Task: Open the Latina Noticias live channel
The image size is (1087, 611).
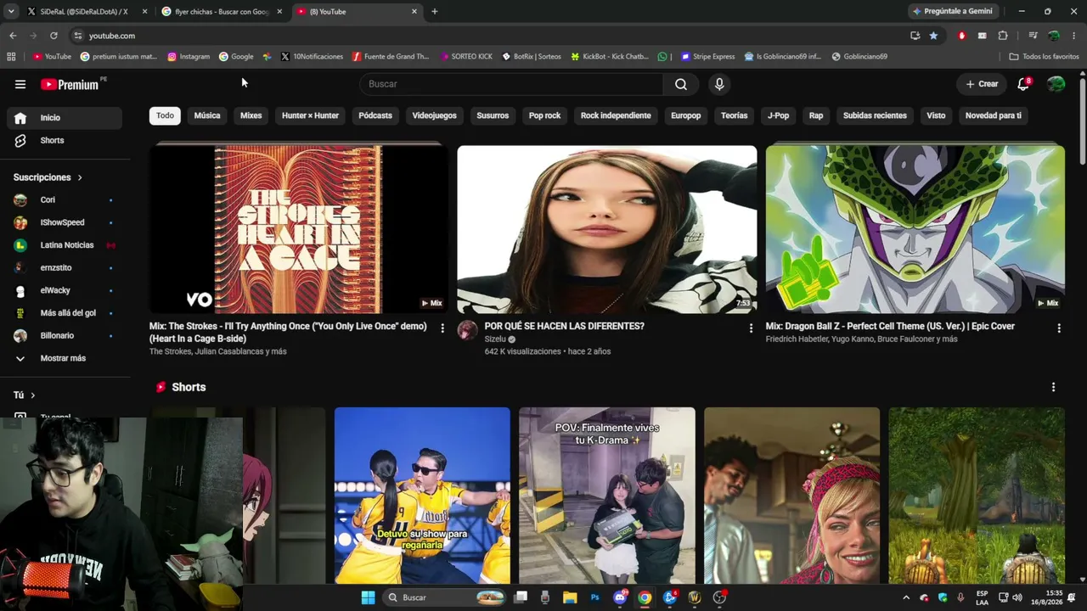Action: pyautogui.click(x=65, y=245)
